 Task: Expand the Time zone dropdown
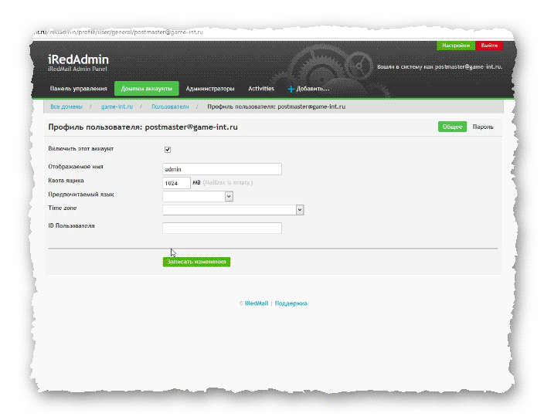pos(233,210)
